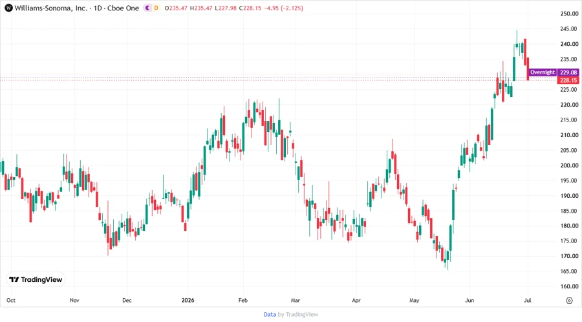Click the 220.00 price axis label
Screen dimensions: 582x322
pyautogui.click(x=569, y=105)
